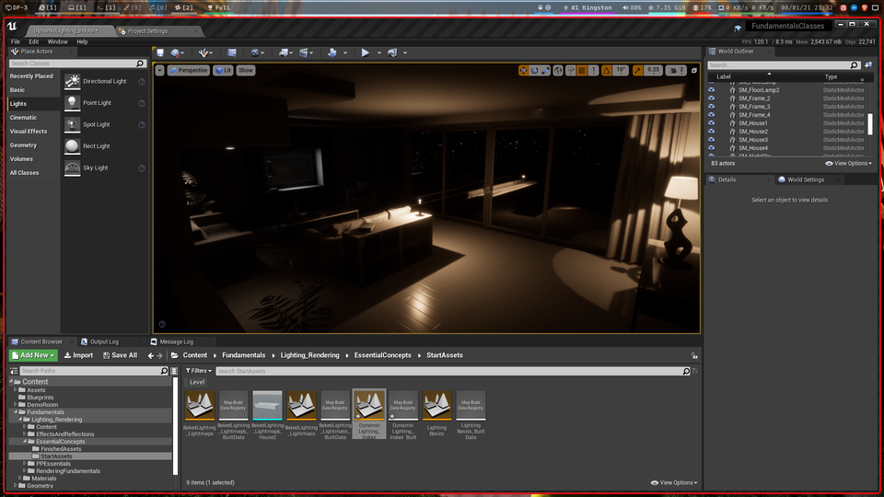The height and width of the screenshot is (497, 884).
Task: Click the Sky Light actor icon
Action: [x=74, y=168]
